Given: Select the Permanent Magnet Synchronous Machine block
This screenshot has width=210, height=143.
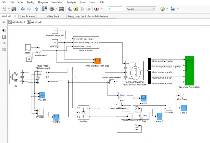Looking at the screenshot, I should [x=134, y=71].
